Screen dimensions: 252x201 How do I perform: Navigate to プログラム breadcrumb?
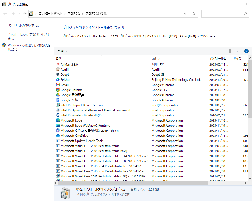click(74, 14)
